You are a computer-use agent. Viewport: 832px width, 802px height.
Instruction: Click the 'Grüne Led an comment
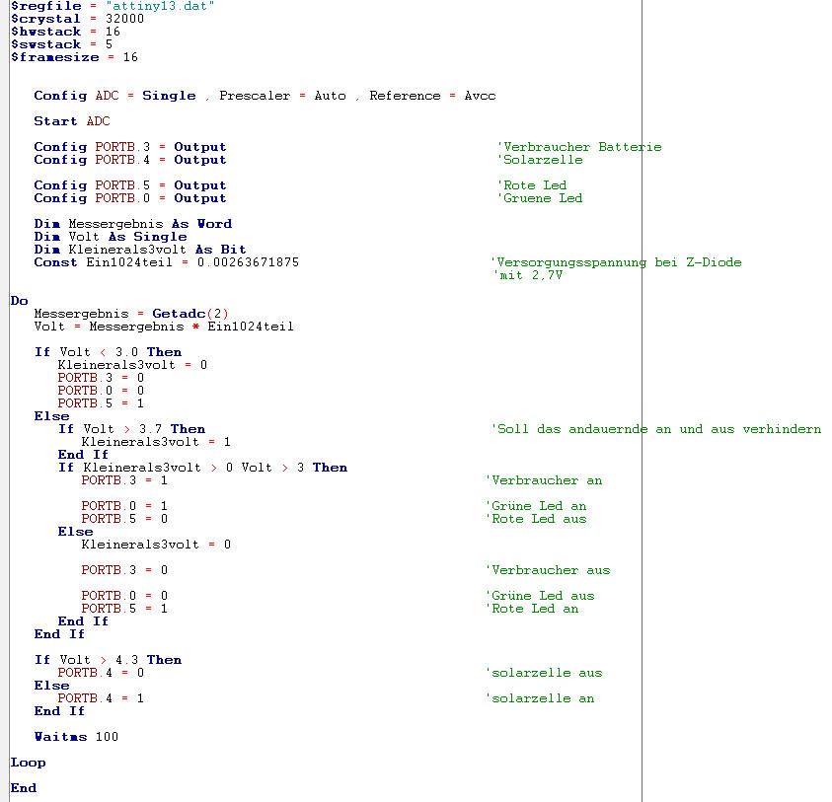coord(536,505)
